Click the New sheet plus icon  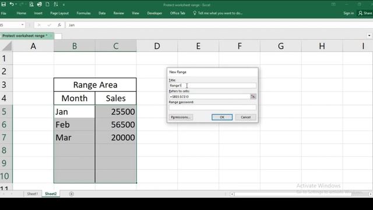[71, 194]
